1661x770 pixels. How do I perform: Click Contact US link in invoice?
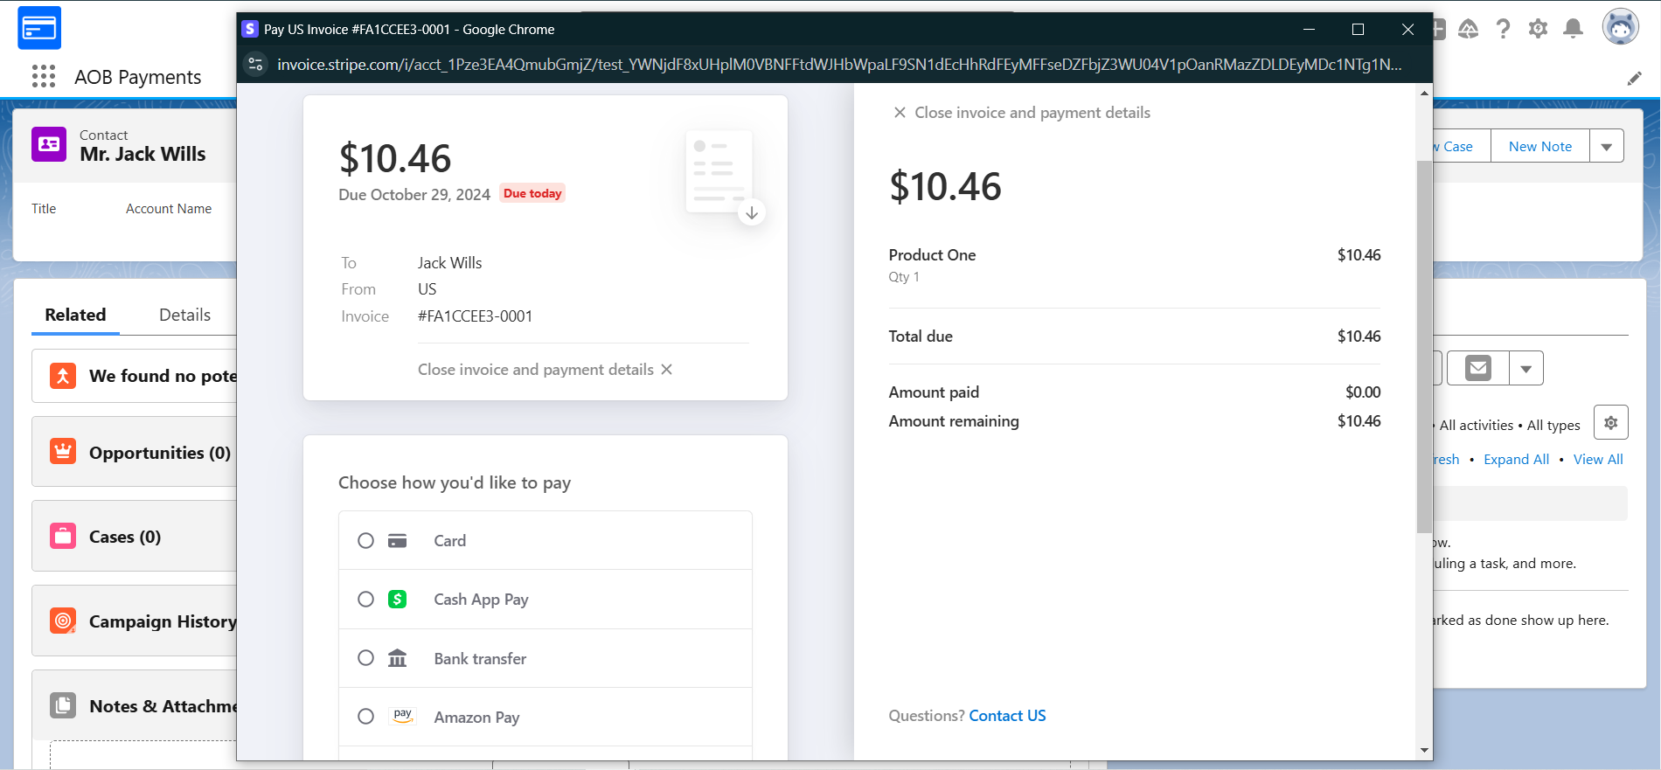(x=1007, y=716)
